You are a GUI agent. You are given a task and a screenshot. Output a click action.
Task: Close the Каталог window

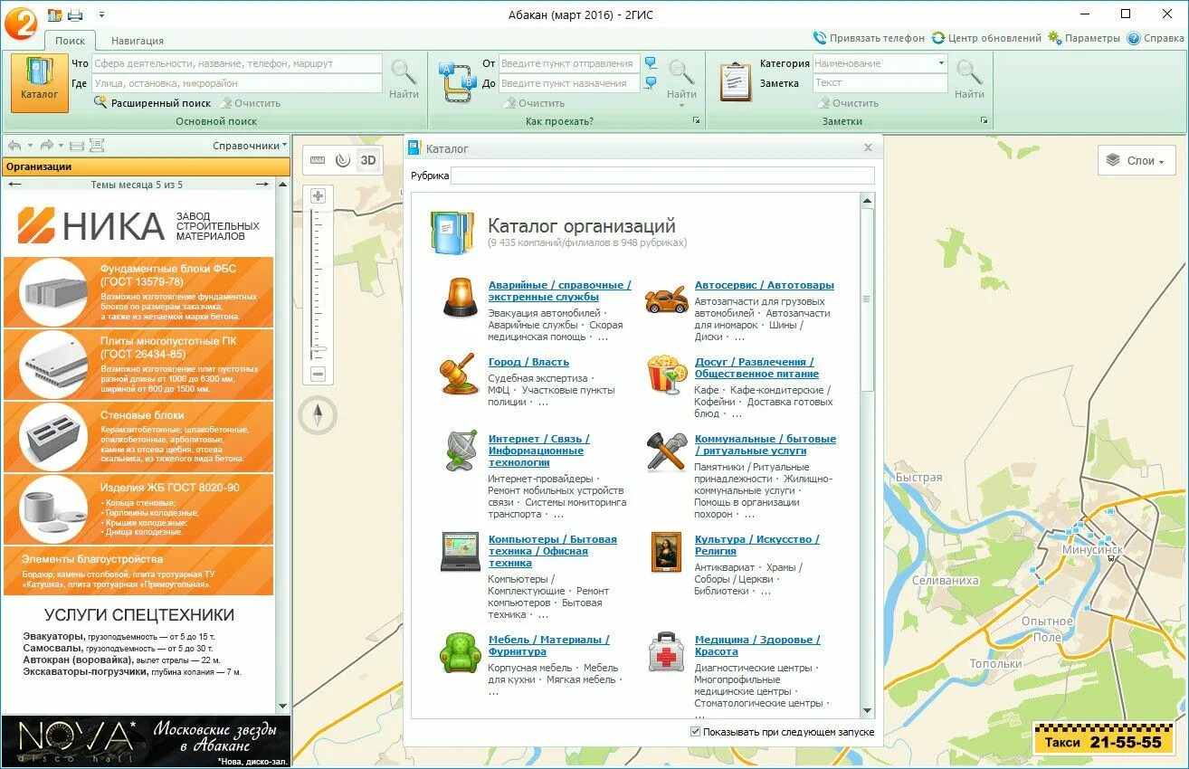click(868, 147)
